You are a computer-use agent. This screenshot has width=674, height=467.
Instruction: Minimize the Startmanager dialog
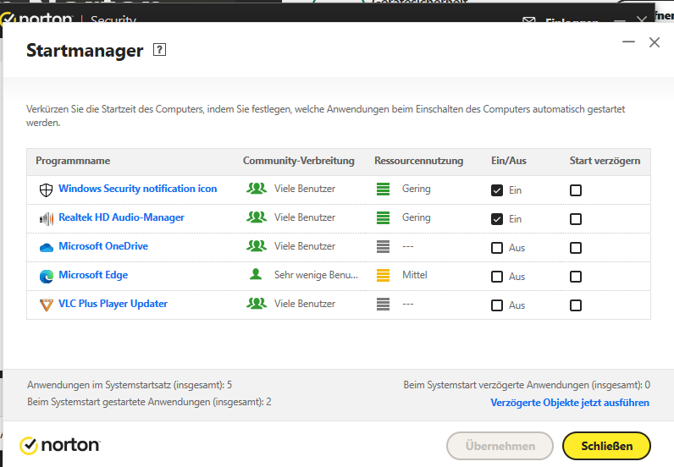[628, 41]
